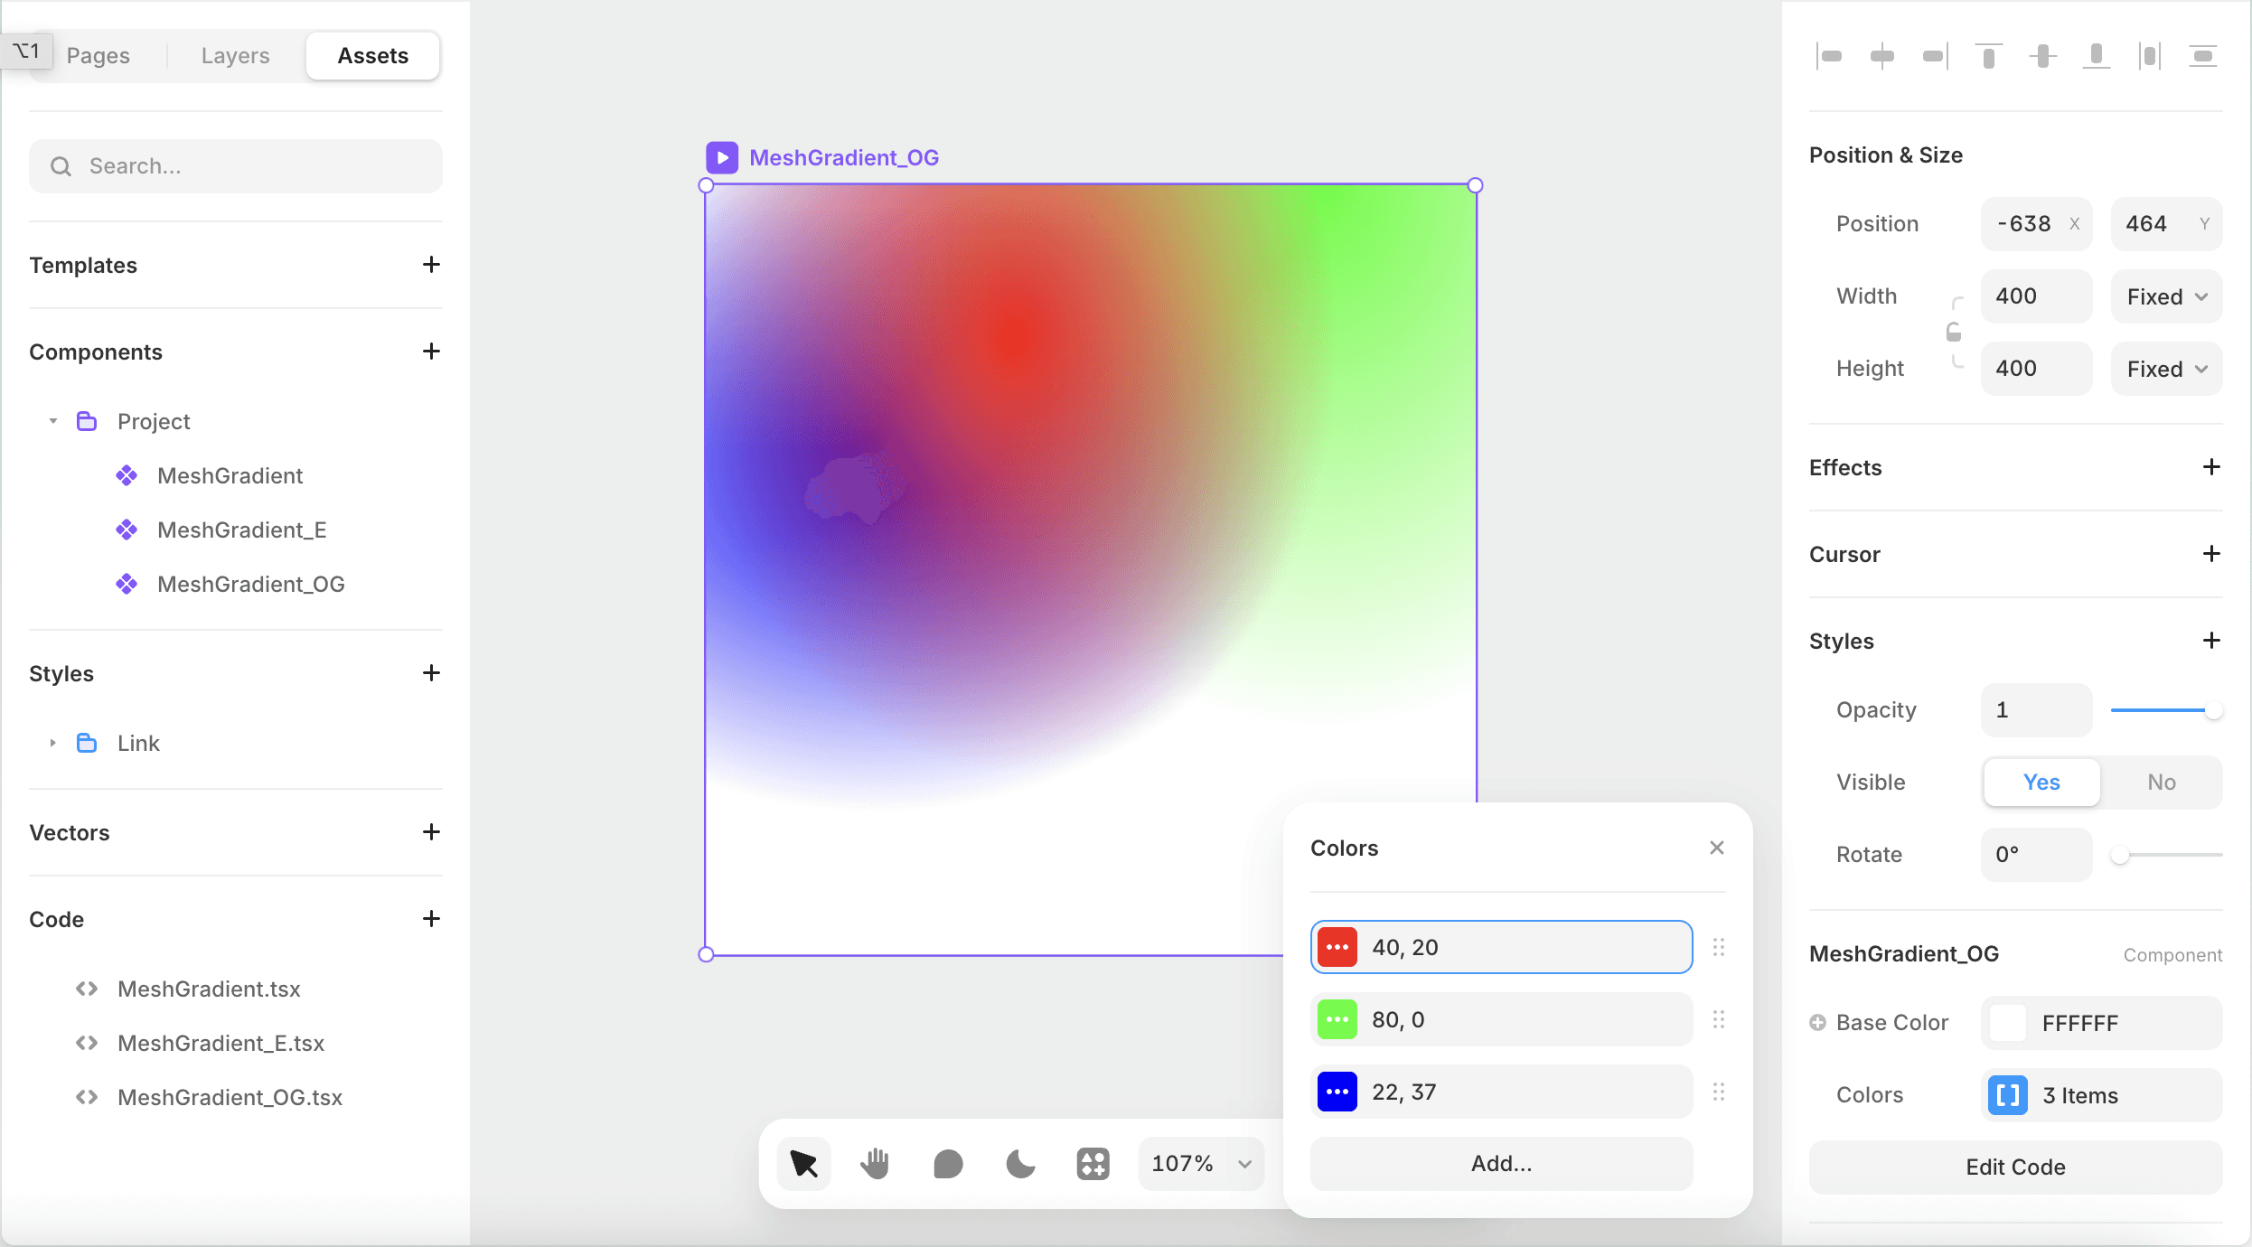2252x1247 pixels.
Task: Toggle dark mode moon icon
Action: pos(1020,1163)
